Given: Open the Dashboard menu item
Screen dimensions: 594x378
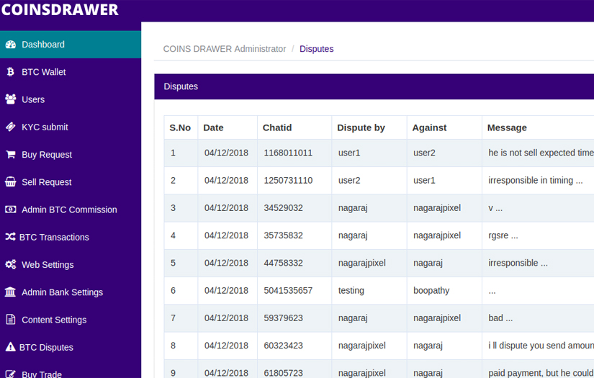Looking at the screenshot, I should pos(71,45).
